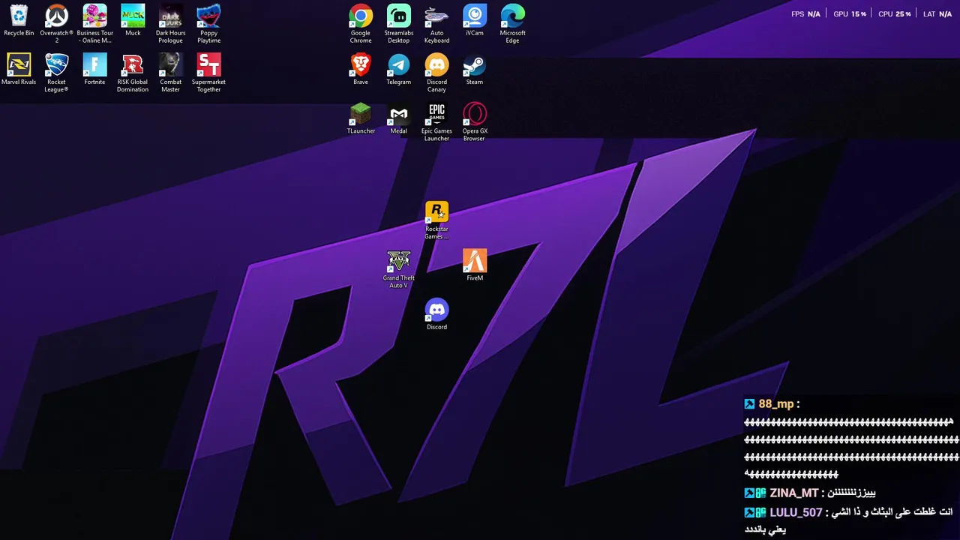Viewport: 960px width, 540px height.
Task: Click the Discord Canary icon
Action: [436, 73]
